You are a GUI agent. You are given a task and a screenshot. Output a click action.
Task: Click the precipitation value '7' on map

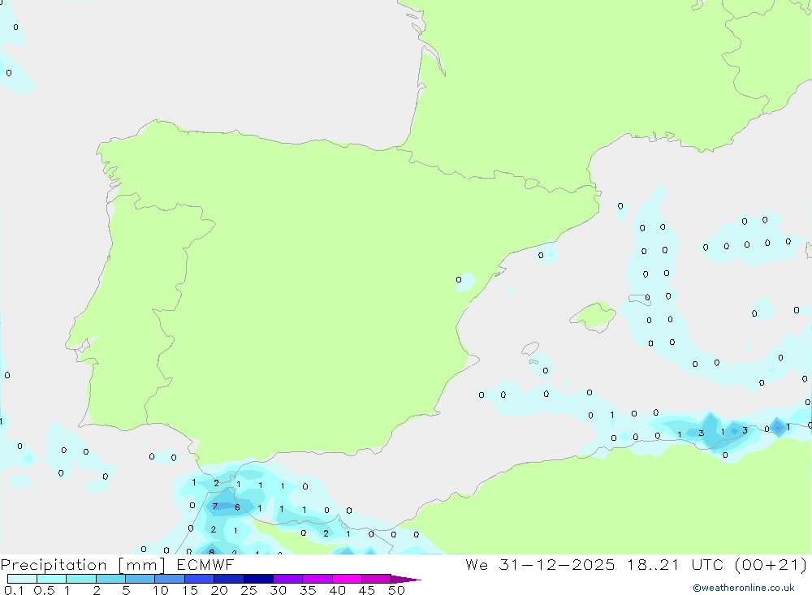[215, 506]
